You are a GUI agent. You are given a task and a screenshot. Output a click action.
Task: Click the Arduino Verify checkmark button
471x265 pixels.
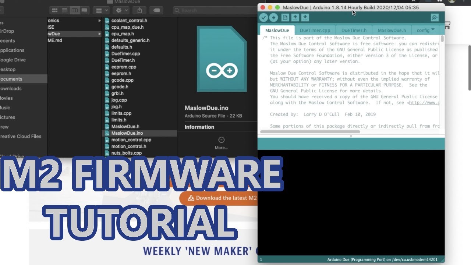263,17
